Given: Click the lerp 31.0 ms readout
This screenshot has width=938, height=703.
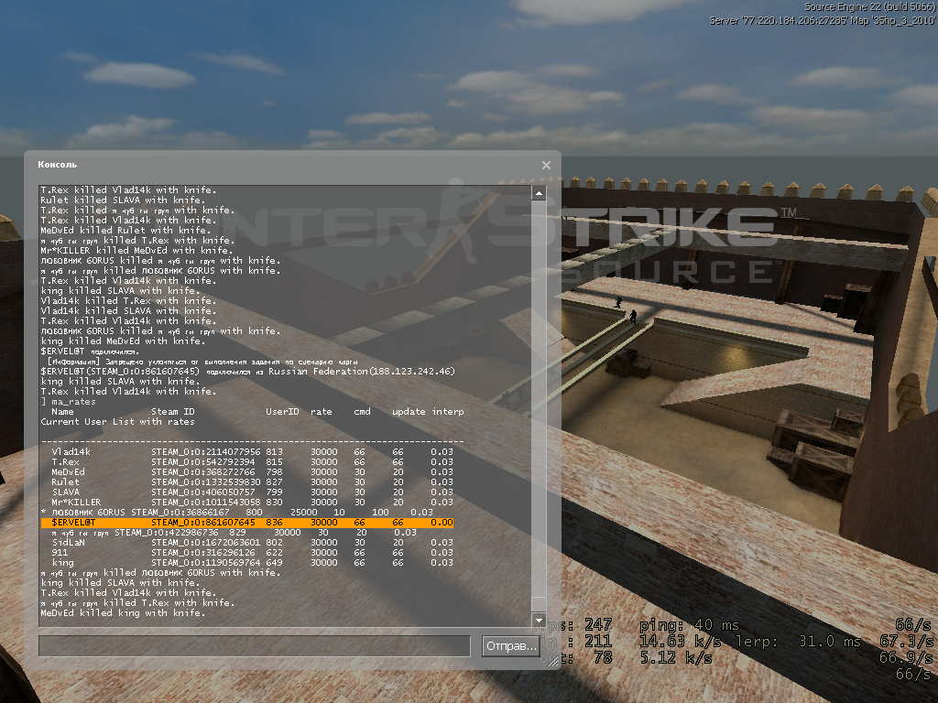Looking at the screenshot, I should [x=798, y=642].
